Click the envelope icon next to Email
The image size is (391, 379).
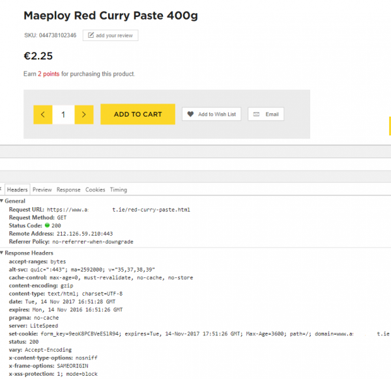(256, 114)
